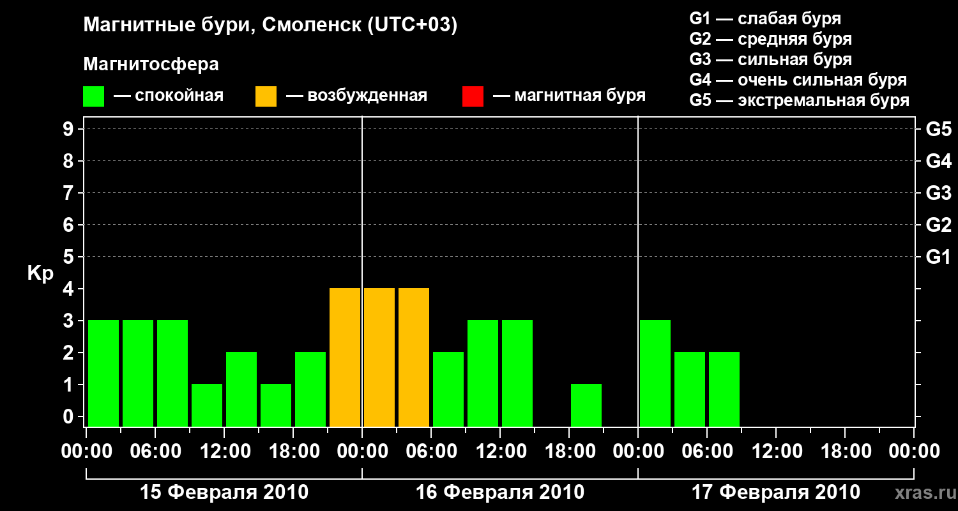This screenshot has height=511, width=958.
Task: Click the y-axis value 0
Action: click(70, 416)
